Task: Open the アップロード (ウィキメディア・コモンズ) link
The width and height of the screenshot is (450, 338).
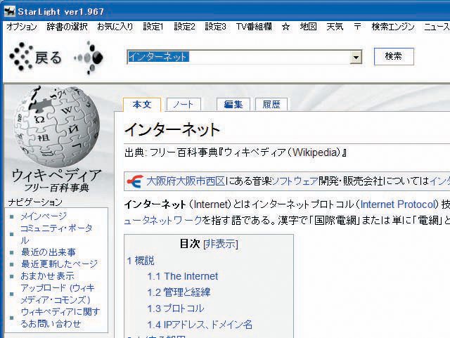Action: tap(58, 294)
